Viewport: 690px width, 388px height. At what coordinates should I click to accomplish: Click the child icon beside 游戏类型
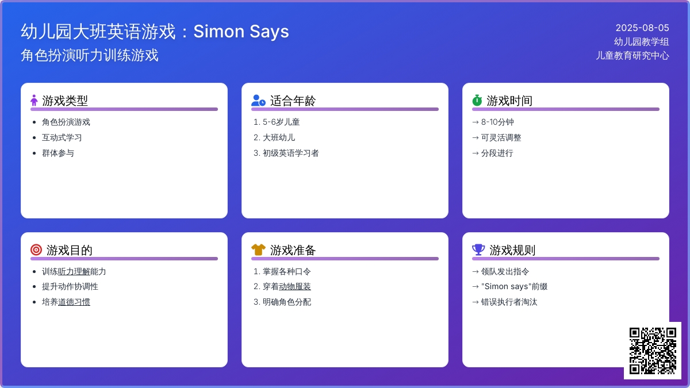point(34,101)
